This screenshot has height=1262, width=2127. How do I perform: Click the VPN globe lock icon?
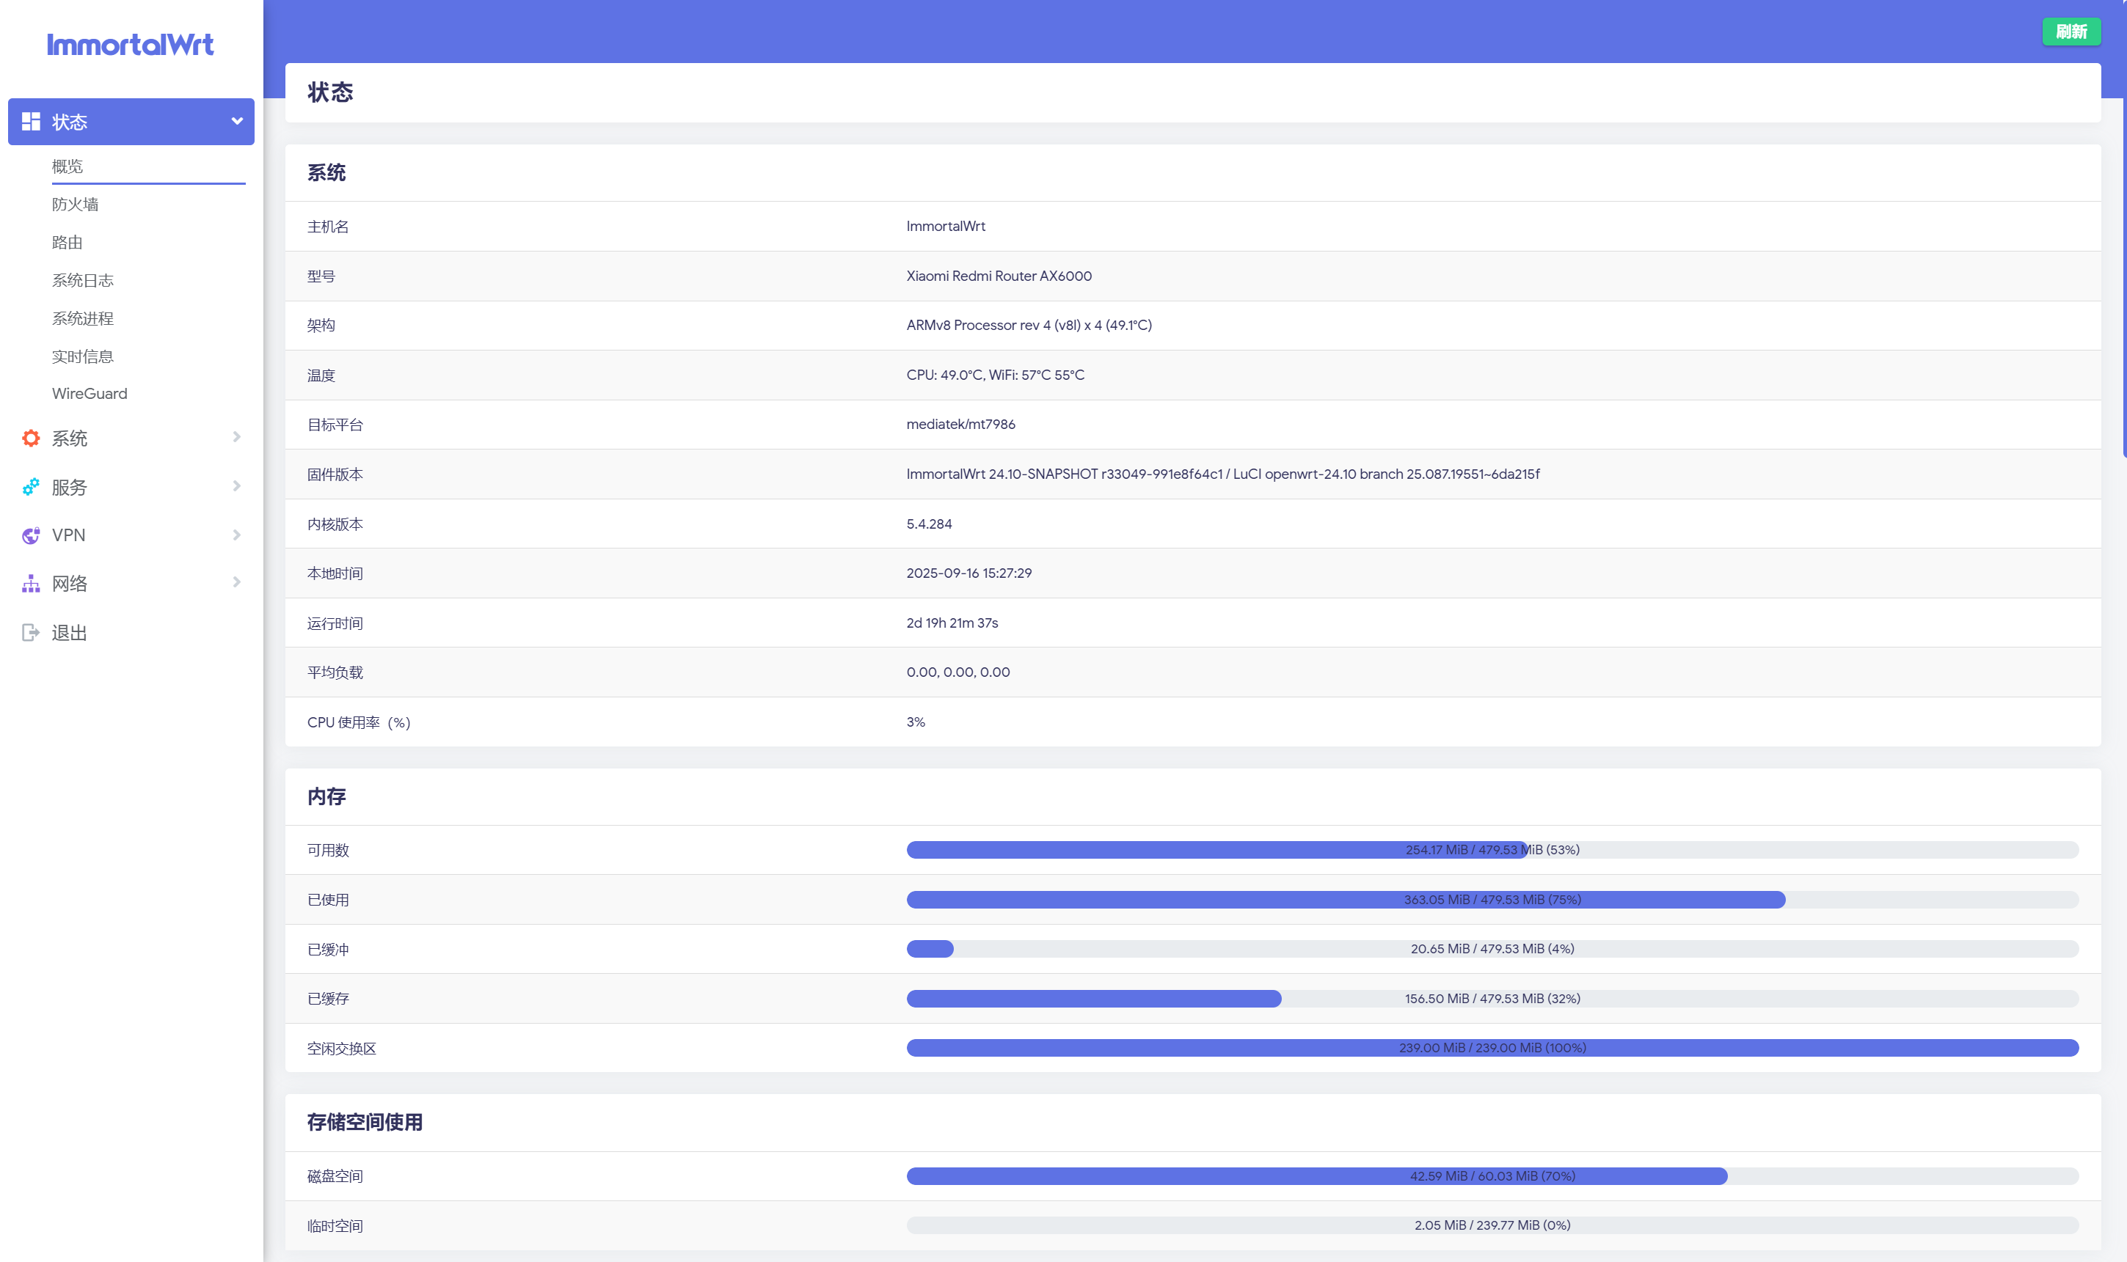coord(31,535)
